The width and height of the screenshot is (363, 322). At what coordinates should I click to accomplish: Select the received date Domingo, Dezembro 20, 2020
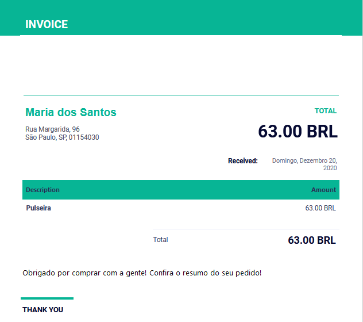click(304, 164)
